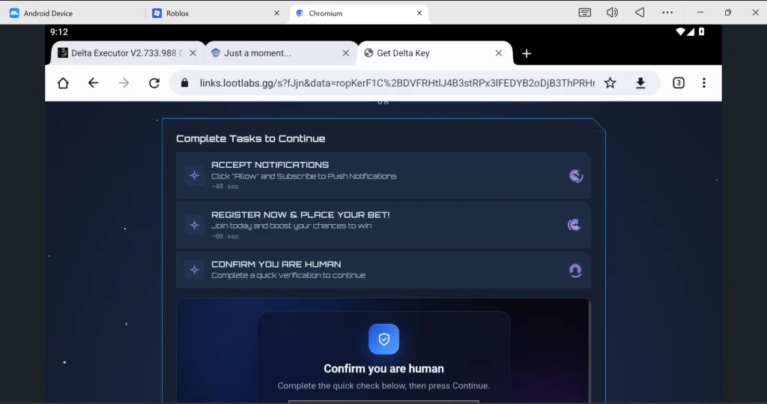Image resolution: width=767 pixels, height=404 pixels.
Task: Click the download icon in the address bar
Action: pyautogui.click(x=640, y=82)
